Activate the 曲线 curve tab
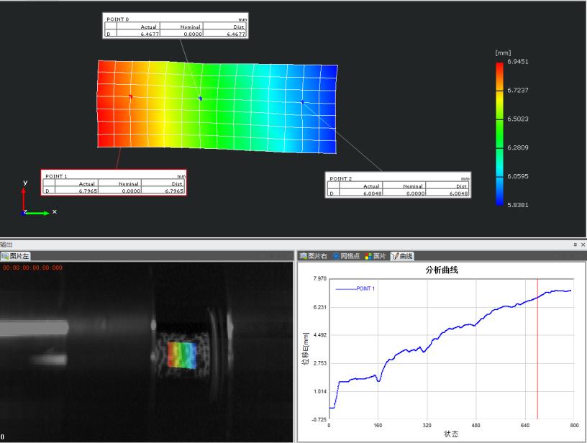 point(402,256)
